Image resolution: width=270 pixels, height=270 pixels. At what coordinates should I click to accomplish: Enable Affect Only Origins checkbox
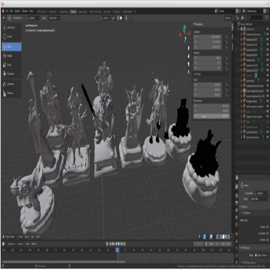268,227
